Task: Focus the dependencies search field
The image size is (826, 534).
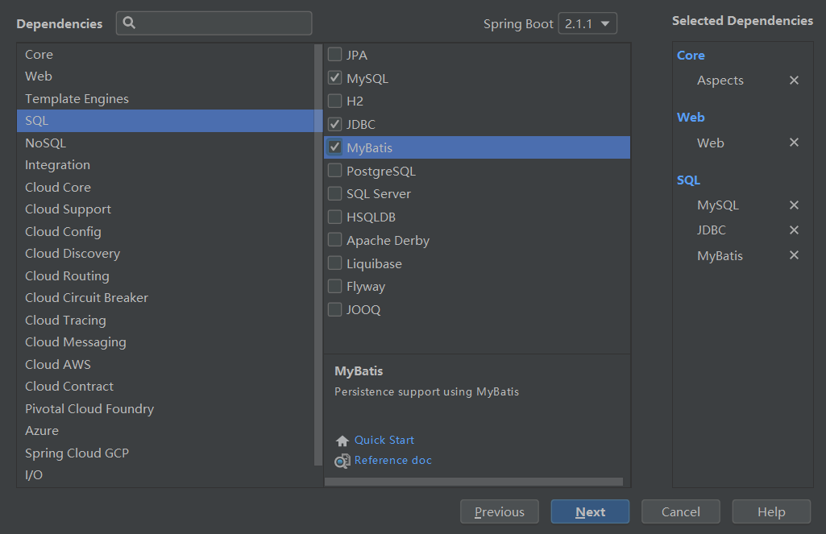Action: 214,23
